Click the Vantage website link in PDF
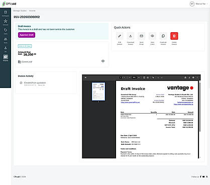This screenshot has width=210, height=185. [x=183, y=104]
